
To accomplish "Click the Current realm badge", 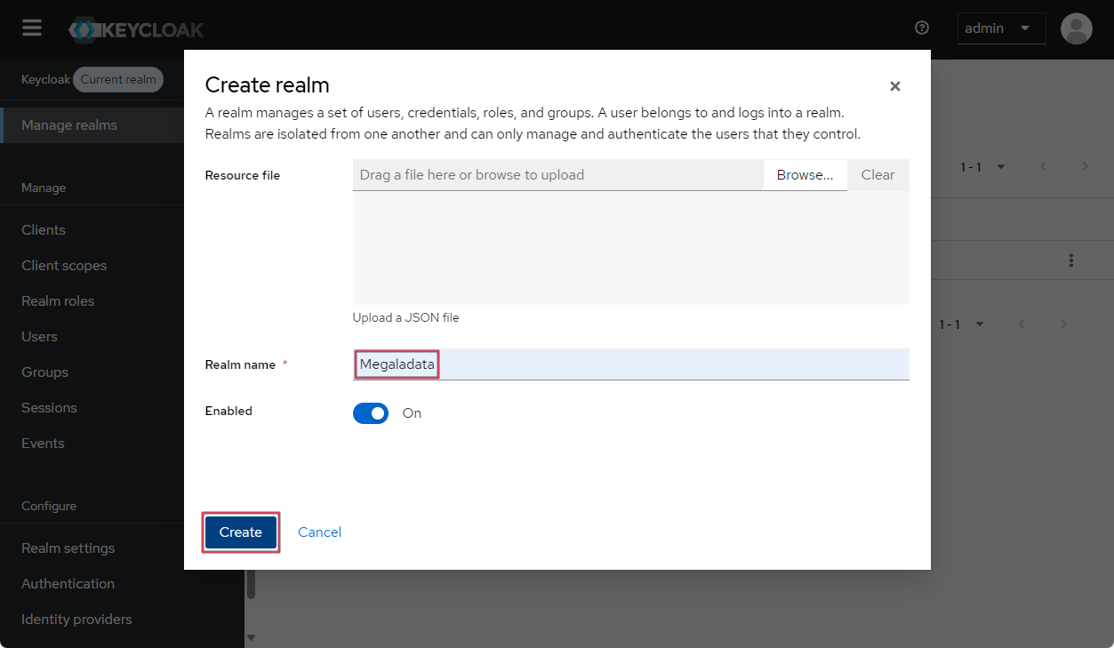I will 118,79.
